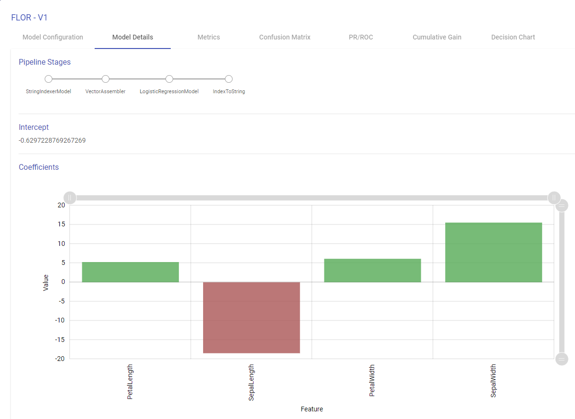Open the Model Configuration tab
The image size is (575, 419).
[x=53, y=37]
